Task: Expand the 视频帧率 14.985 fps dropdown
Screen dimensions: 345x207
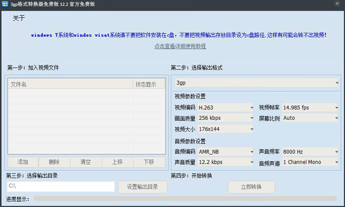Action: [310, 108]
